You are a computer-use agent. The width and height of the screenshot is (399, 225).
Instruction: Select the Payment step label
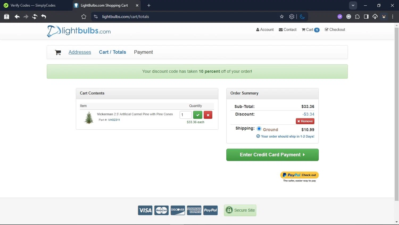point(143,52)
